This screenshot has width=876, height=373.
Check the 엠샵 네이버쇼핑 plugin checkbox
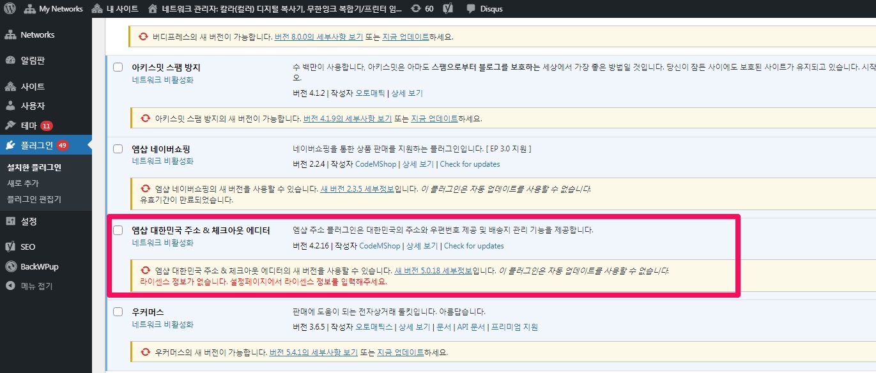118,149
